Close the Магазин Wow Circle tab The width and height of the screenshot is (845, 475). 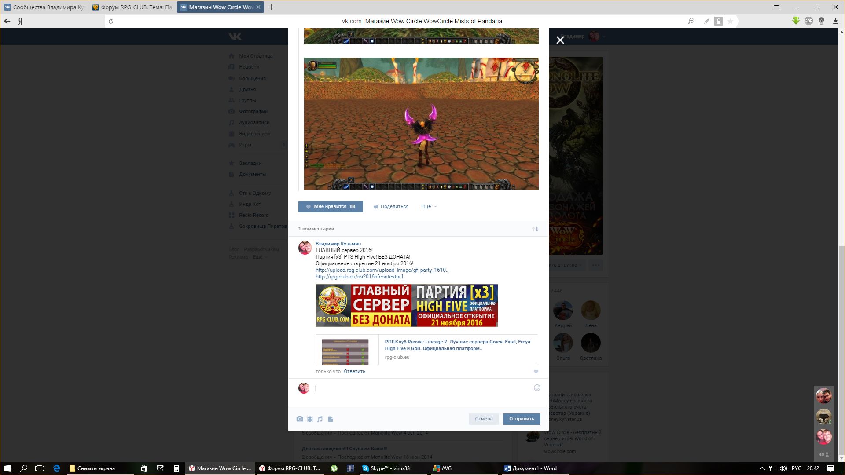tap(258, 7)
